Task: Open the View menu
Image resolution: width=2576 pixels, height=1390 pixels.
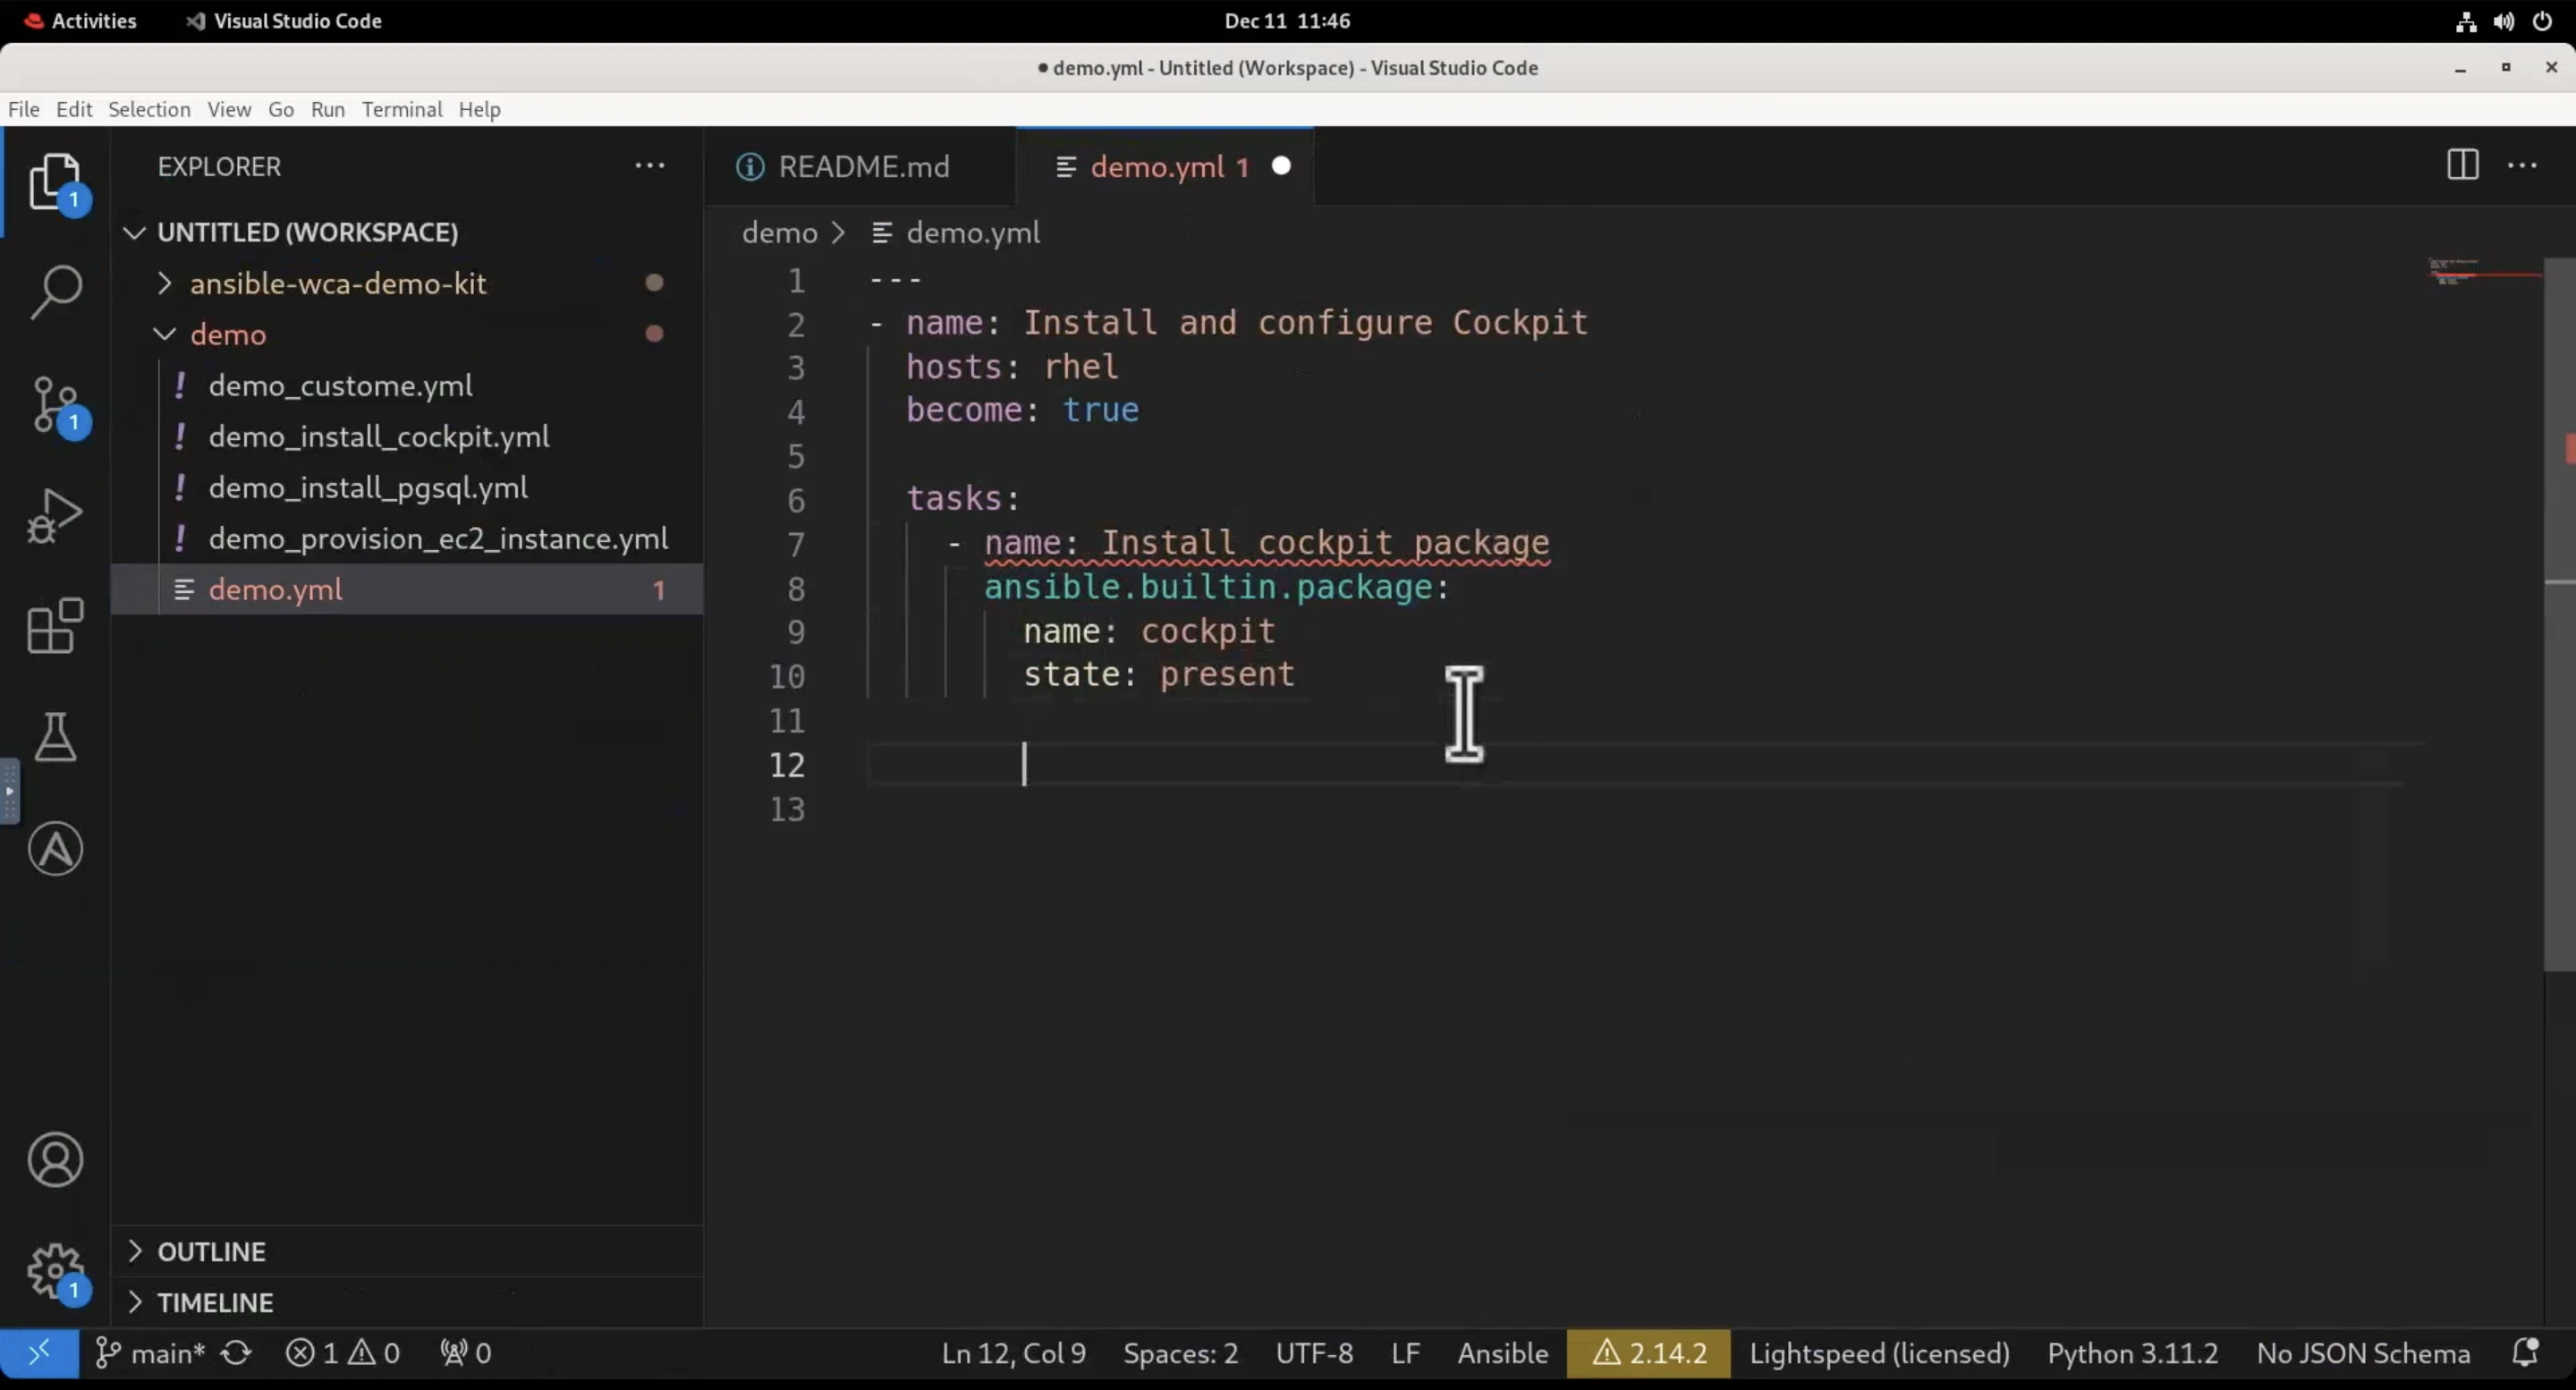Action: tap(229, 109)
